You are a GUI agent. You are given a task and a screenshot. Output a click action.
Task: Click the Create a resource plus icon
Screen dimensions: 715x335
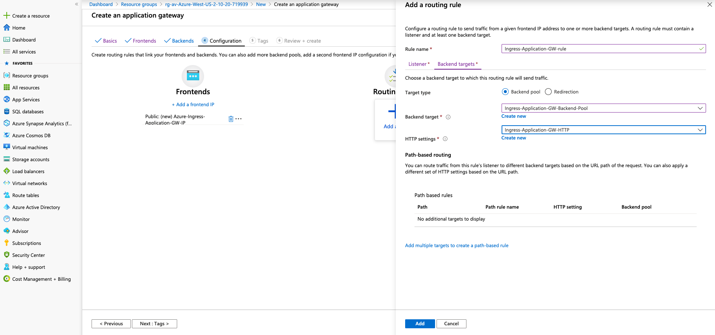coord(6,16)
